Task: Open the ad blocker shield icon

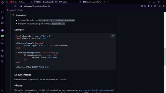Action: [149, 6]
